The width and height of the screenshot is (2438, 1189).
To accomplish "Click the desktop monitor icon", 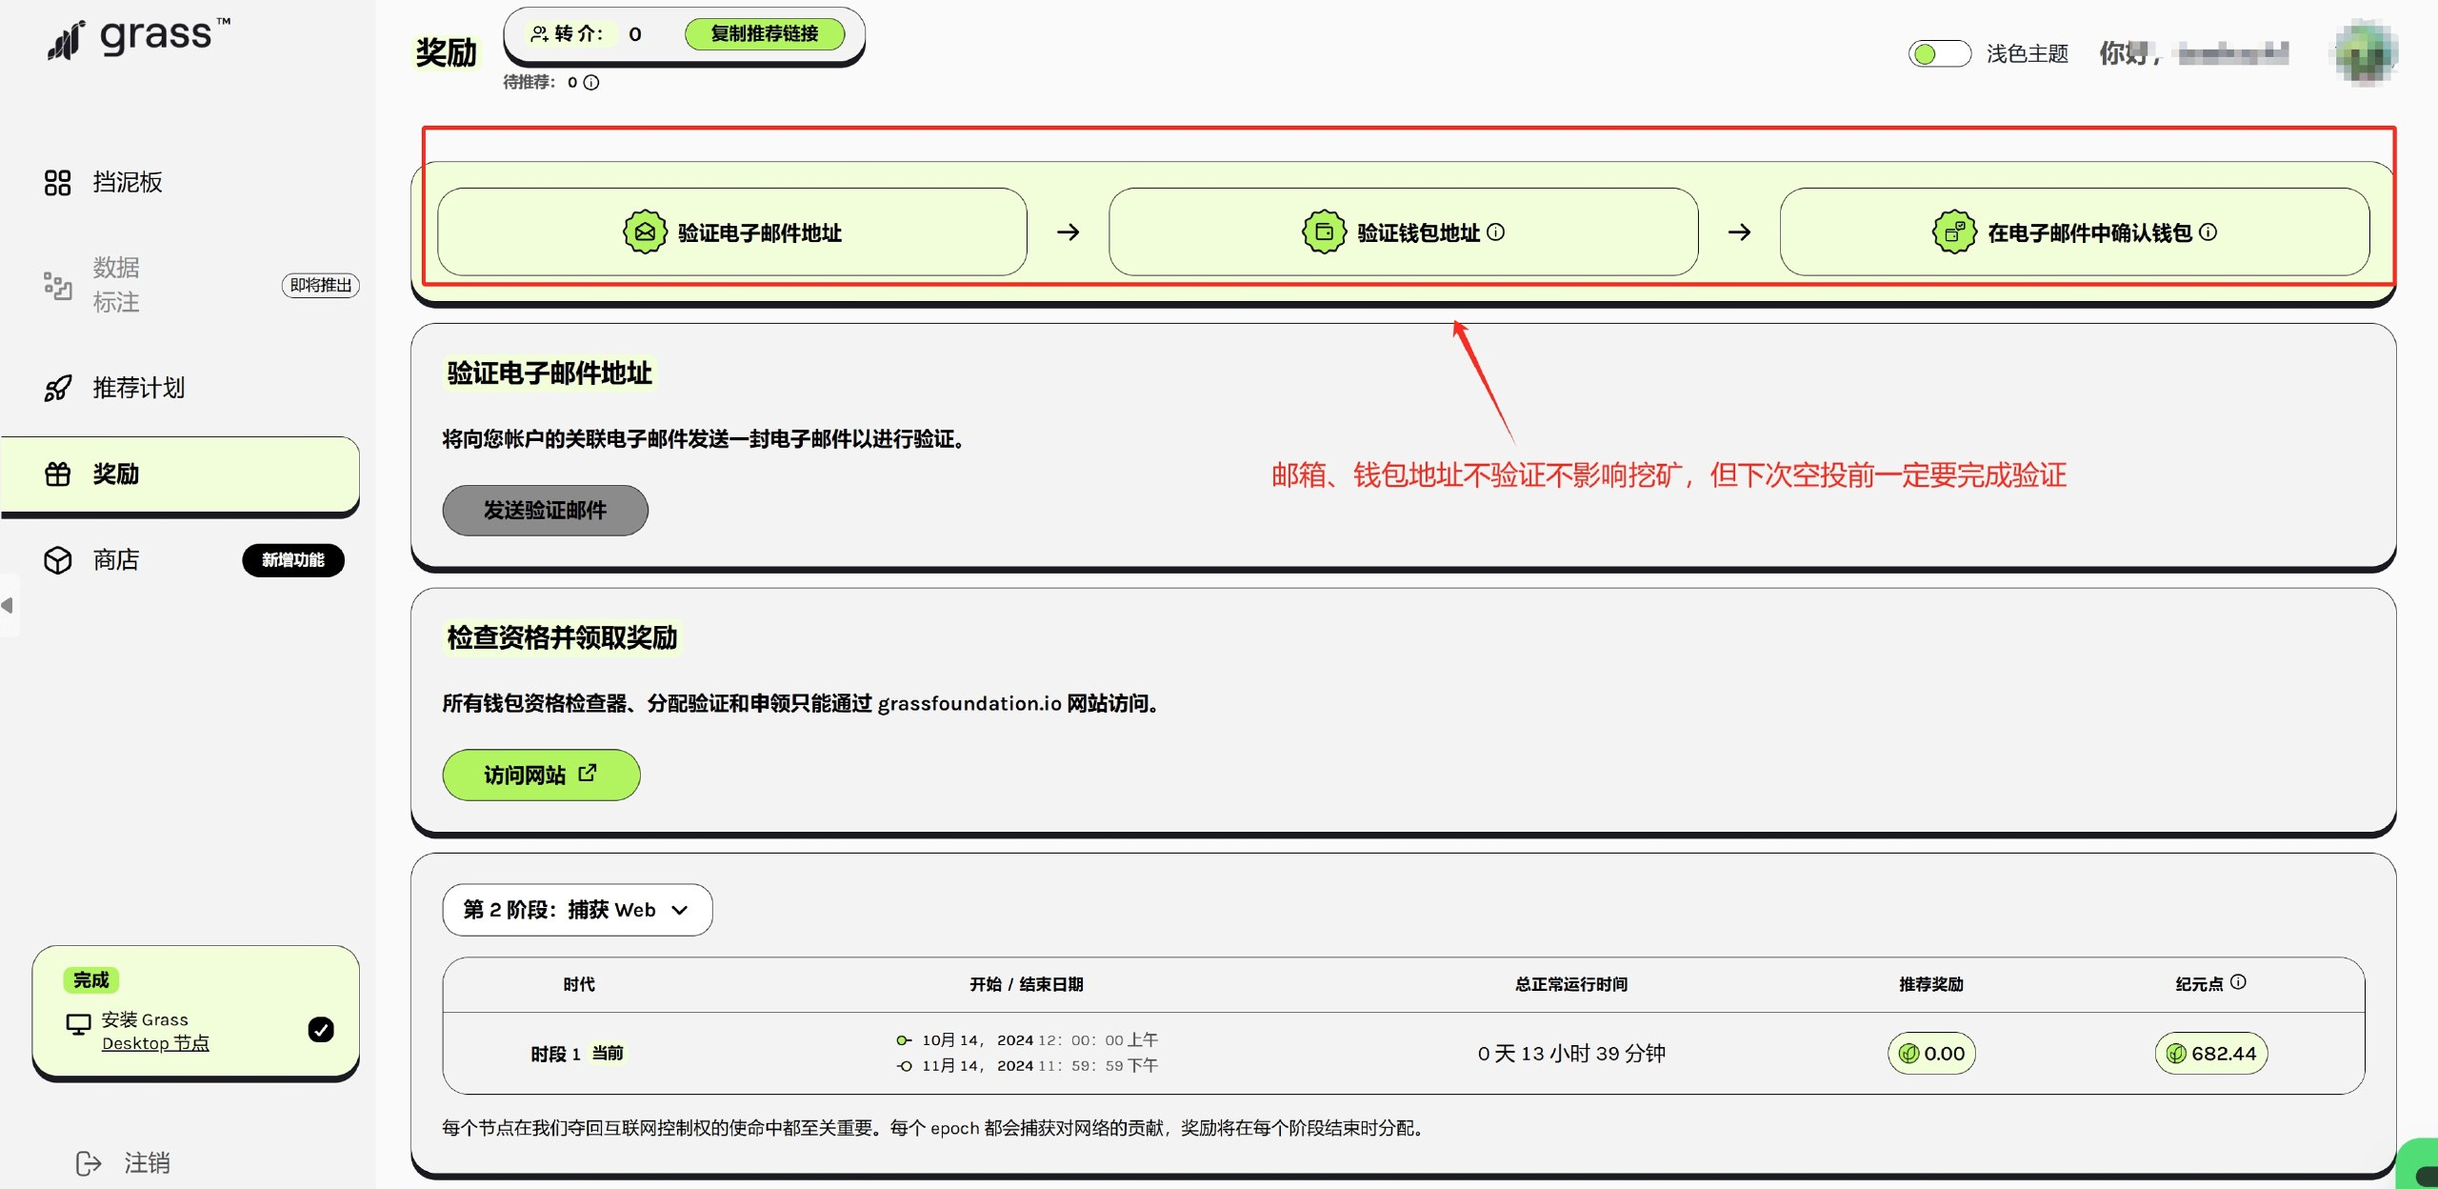I will coord(78,1024).
